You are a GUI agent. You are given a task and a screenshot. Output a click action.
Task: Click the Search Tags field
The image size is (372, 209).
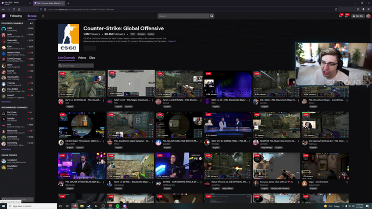pos(76,66)
